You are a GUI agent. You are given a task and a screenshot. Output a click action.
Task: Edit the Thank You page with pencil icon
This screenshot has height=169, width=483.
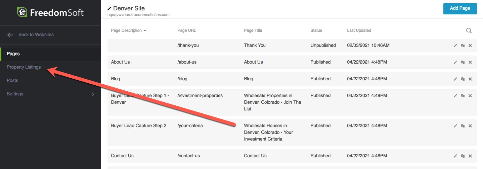(455, 46)
